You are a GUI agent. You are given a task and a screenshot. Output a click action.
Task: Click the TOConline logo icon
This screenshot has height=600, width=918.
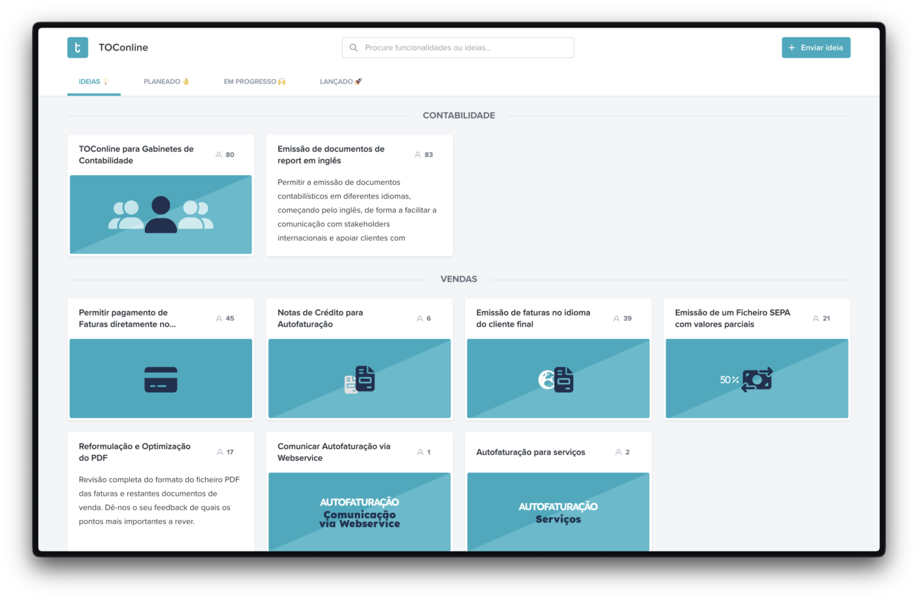(77, 48)
